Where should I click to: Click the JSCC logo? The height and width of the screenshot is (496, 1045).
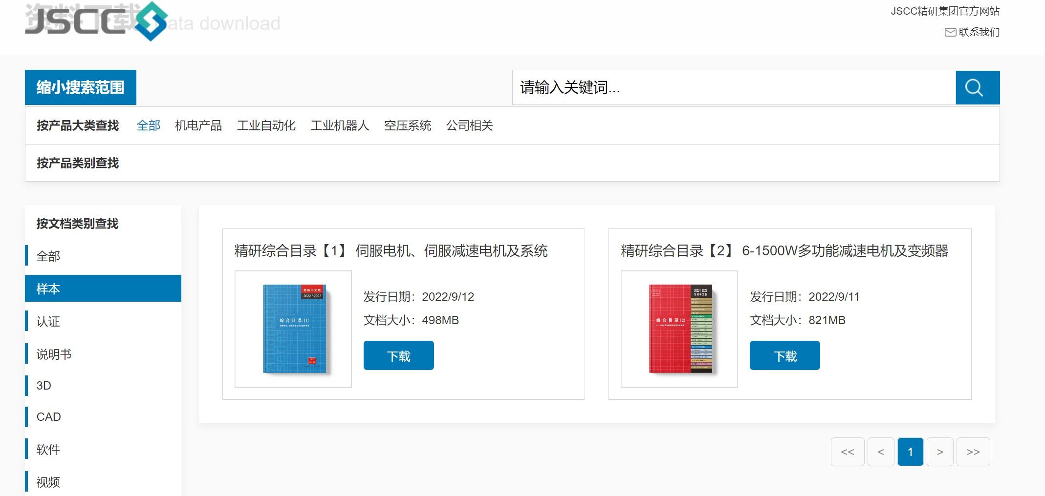click(96, 21)
